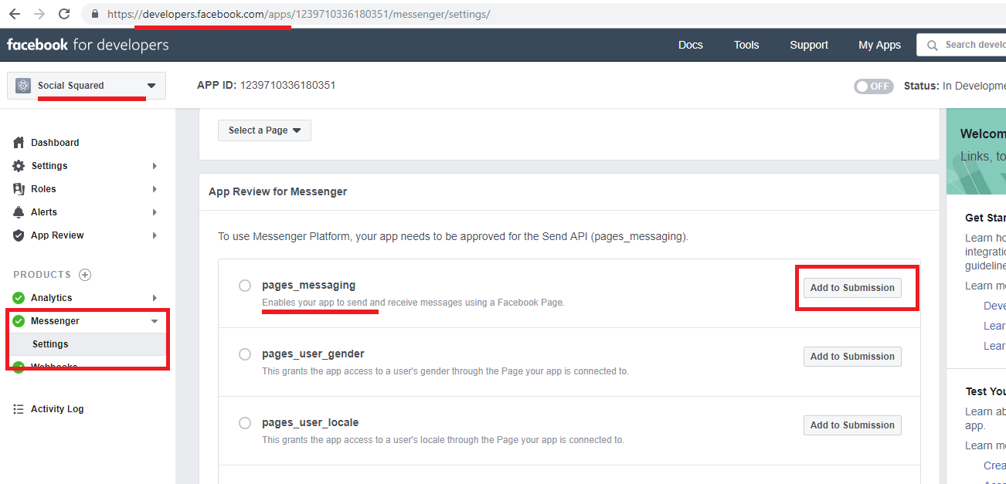Image resolution: width=1006 pixels, height=484 pixels.
Task: Add a product with the plus icon
Action: tap(85, 275)
